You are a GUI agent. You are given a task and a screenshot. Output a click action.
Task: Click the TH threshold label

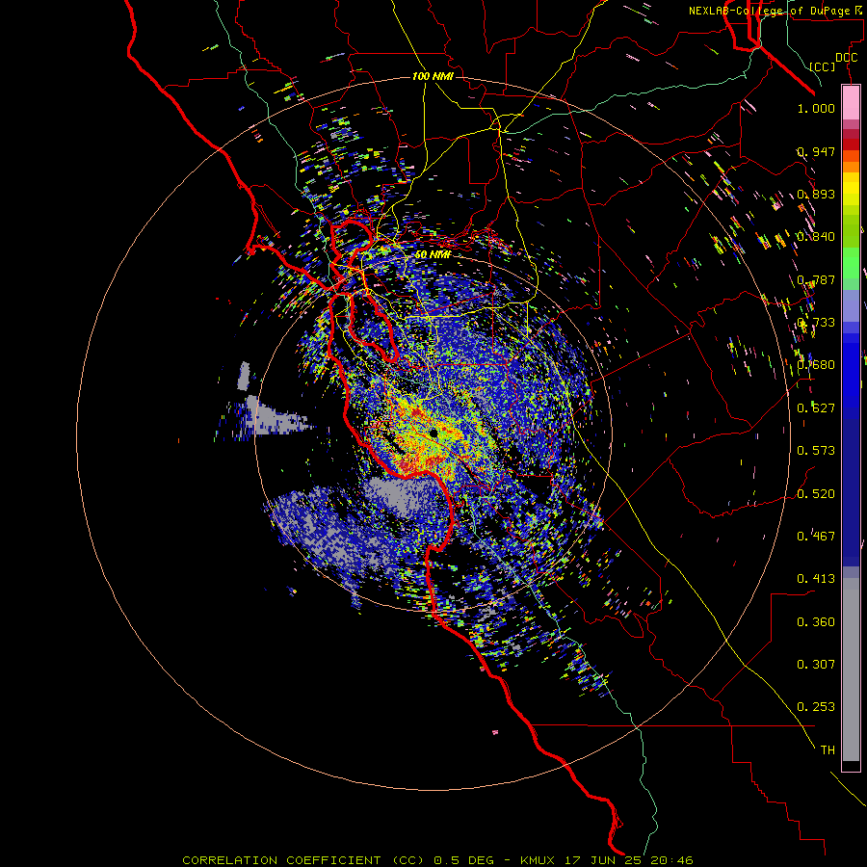828,750
